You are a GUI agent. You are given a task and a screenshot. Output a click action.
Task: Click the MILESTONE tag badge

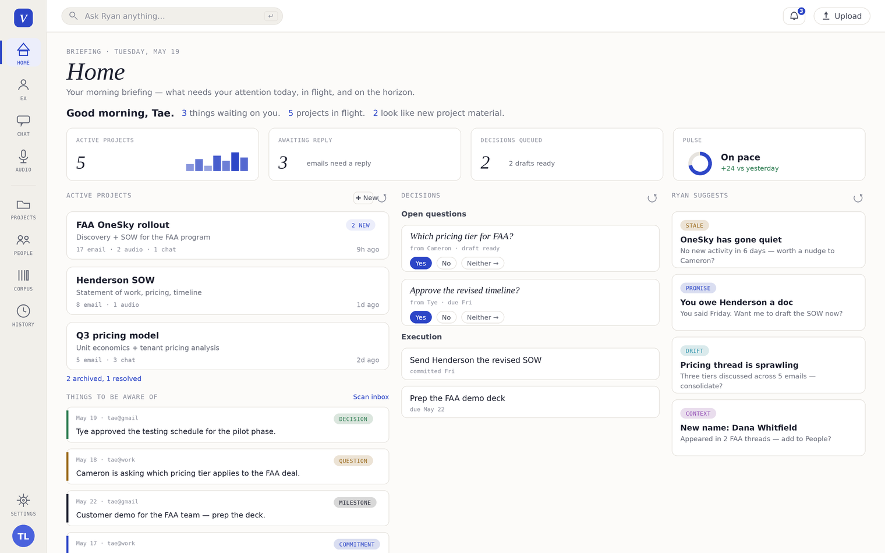click(x=355, y=503)
